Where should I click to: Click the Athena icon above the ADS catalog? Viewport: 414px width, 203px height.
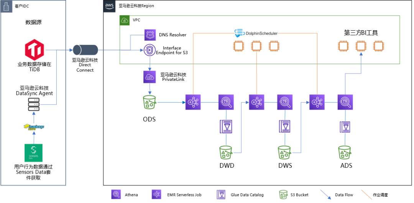(345, 102)
